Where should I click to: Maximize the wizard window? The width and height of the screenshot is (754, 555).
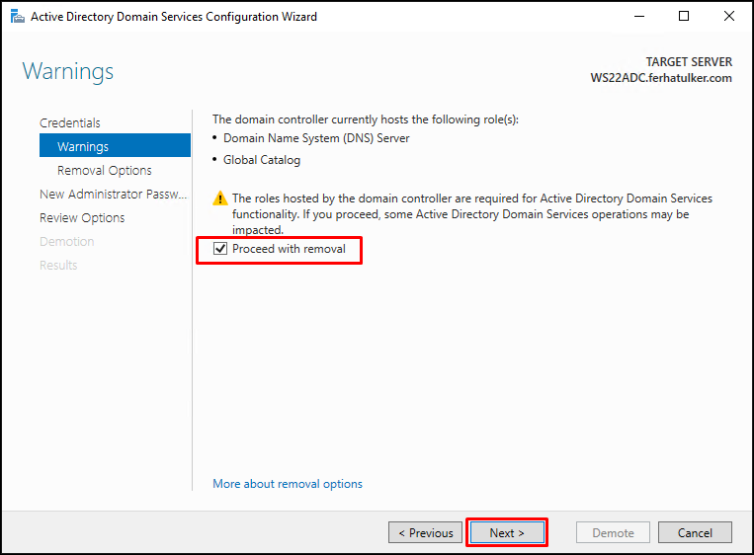(684, 17)
